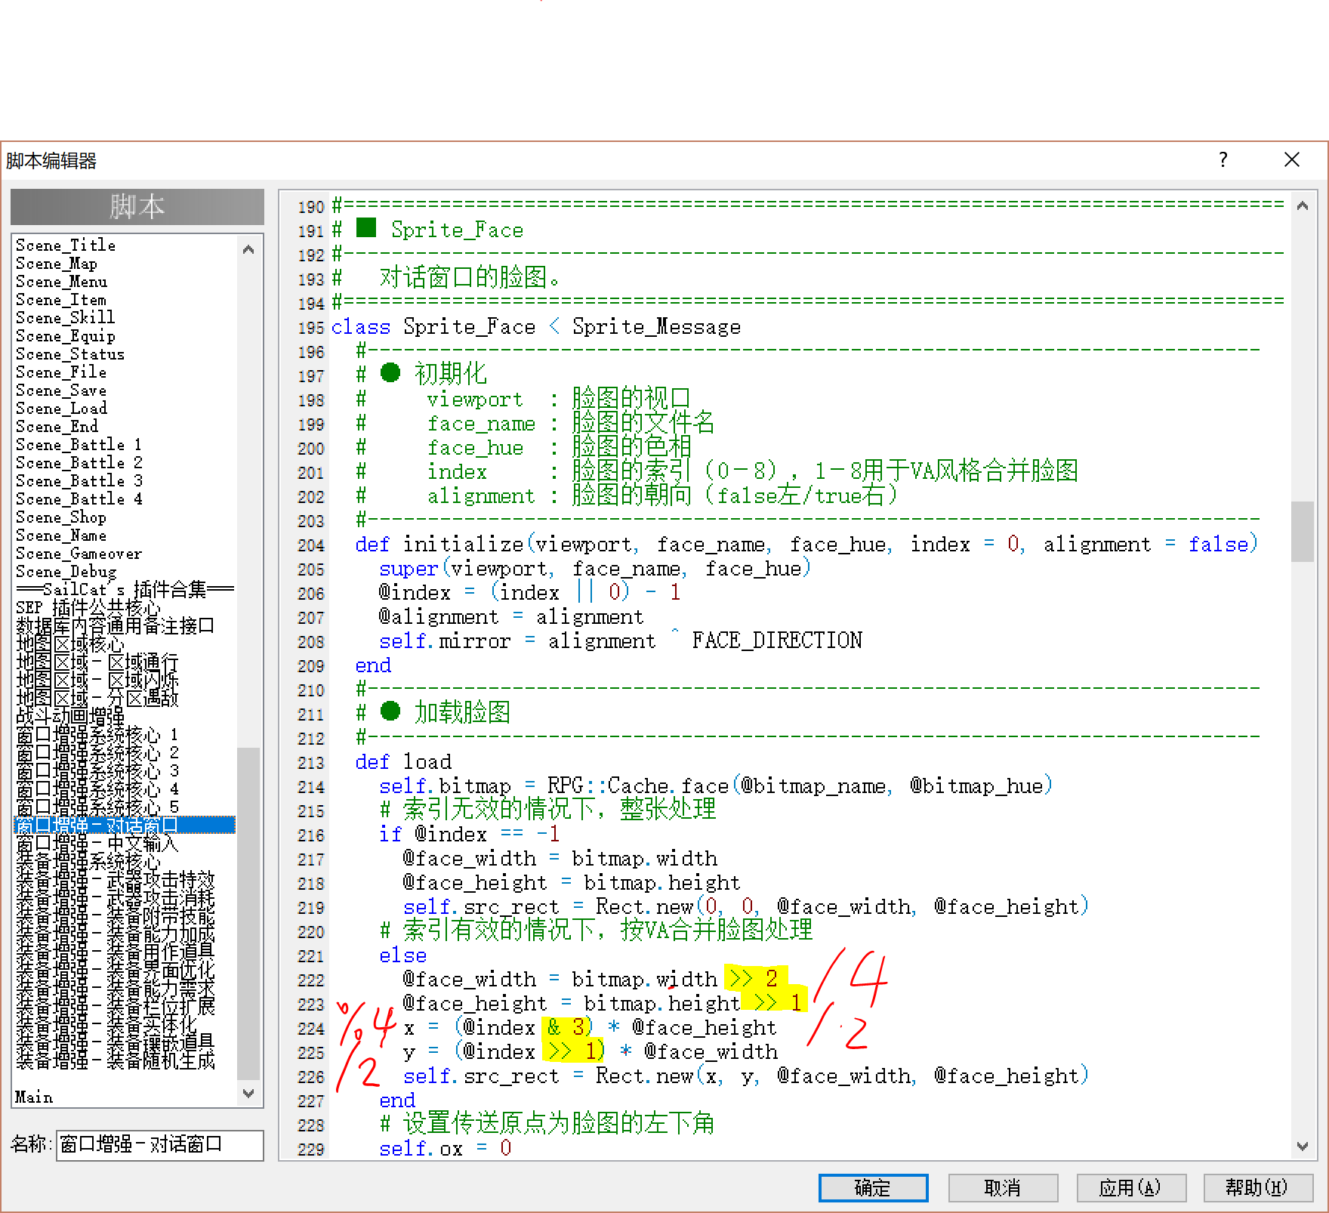Click the 脚本 list header

[137, 207]
